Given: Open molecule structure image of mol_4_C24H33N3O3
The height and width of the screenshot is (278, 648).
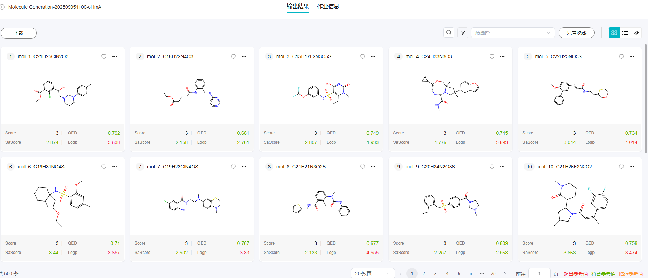Looking at the screenshot, I should click(450, 93).
